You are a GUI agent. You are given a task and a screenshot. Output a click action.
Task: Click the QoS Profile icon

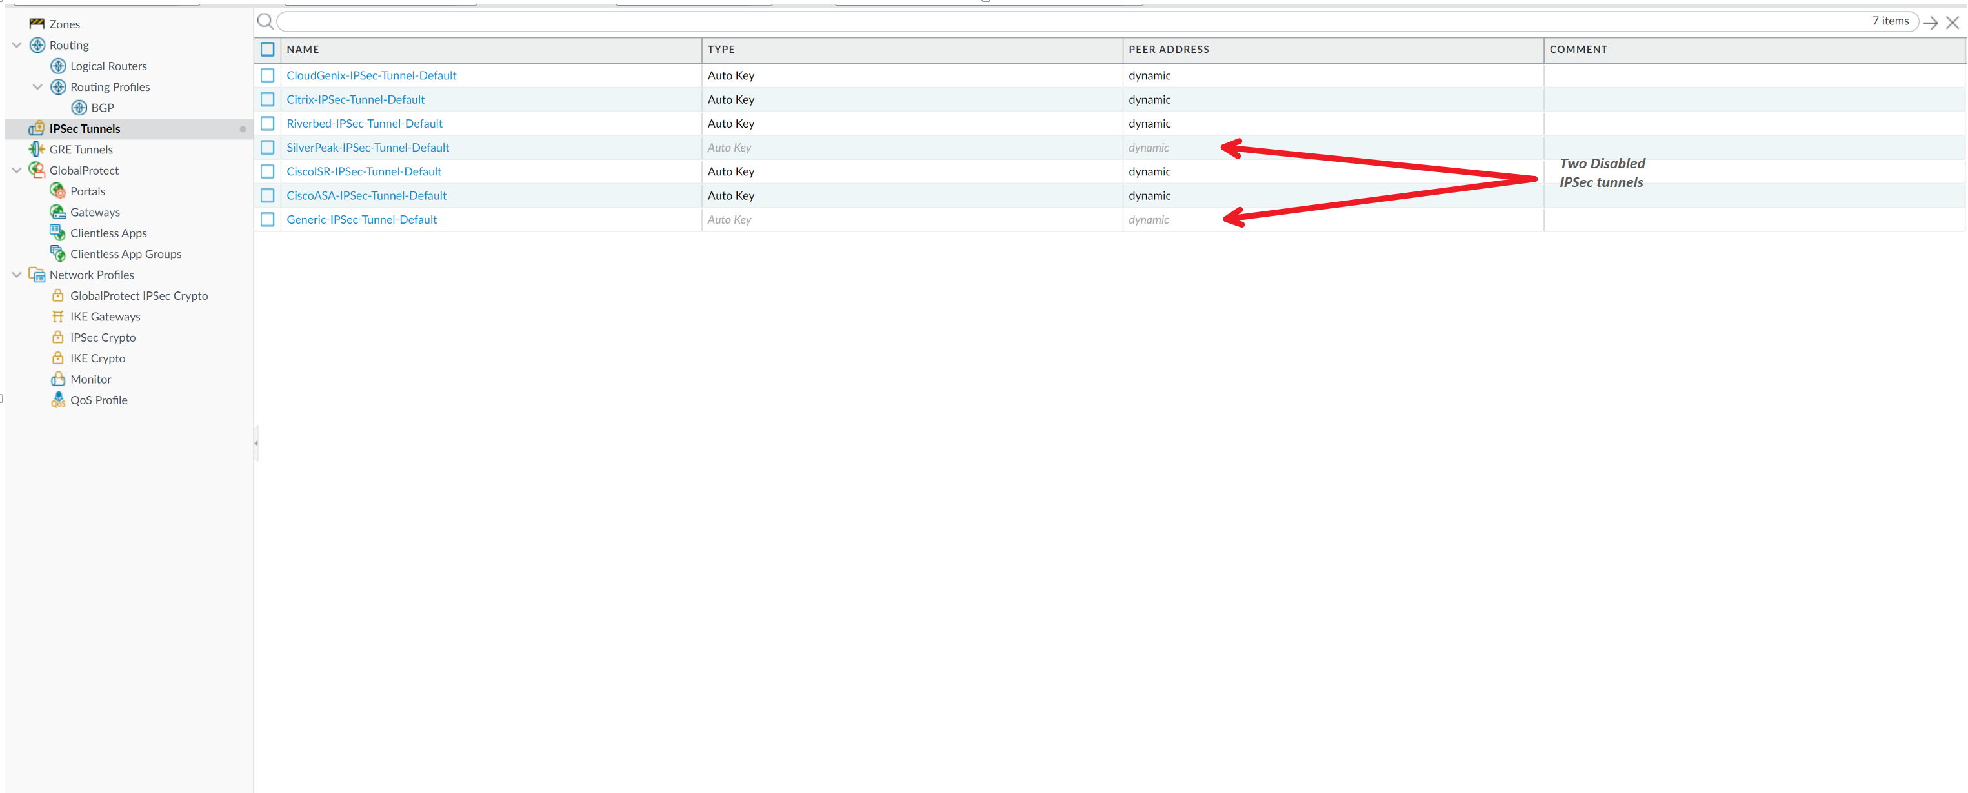pos(57,399)
